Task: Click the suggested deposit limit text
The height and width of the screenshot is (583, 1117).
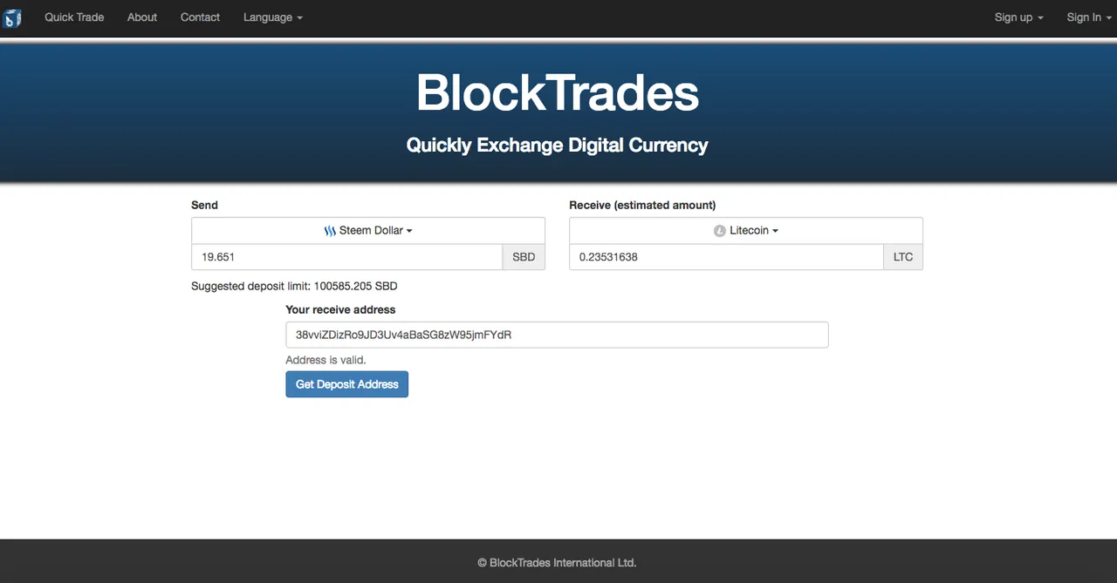Action: pos(294,286)
